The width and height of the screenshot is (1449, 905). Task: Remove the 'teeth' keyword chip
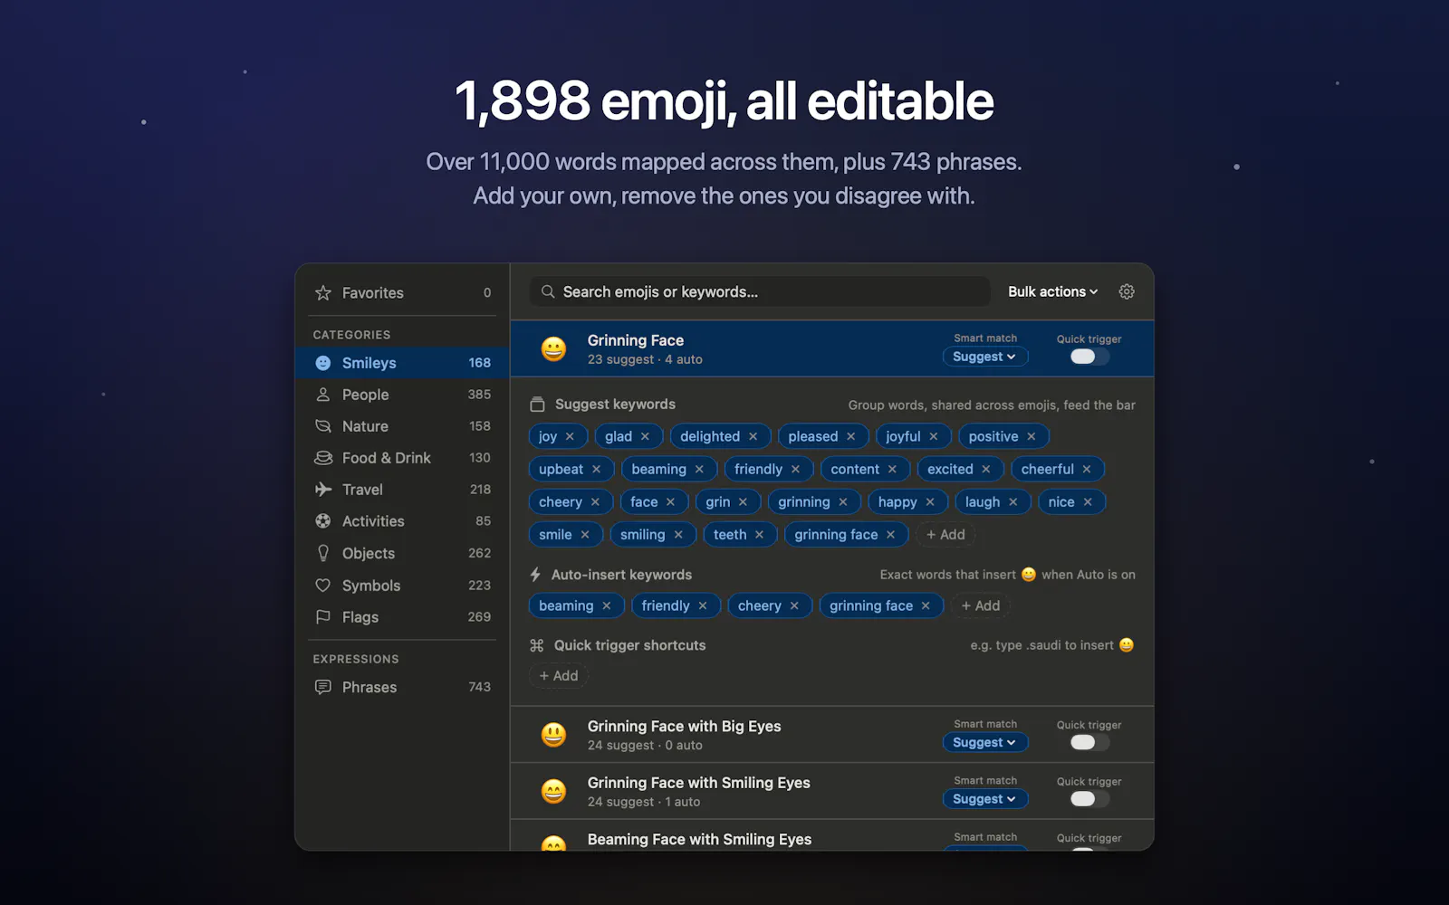[759, 535]
